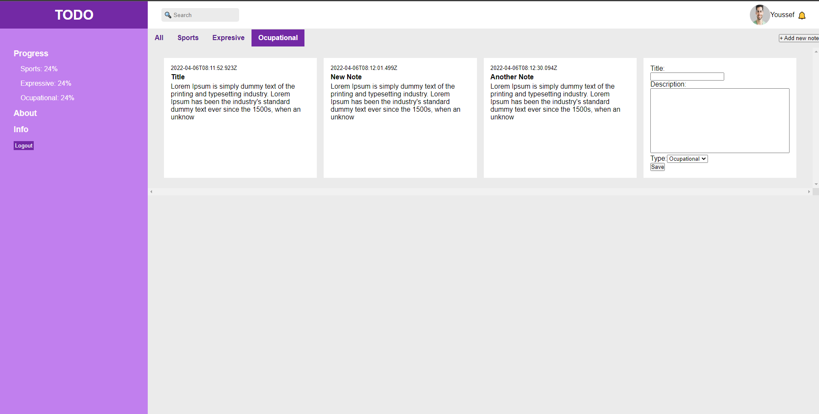
Task: Click timestamp 2022-04-06T08:11:52.923Z
Action: 204,68
